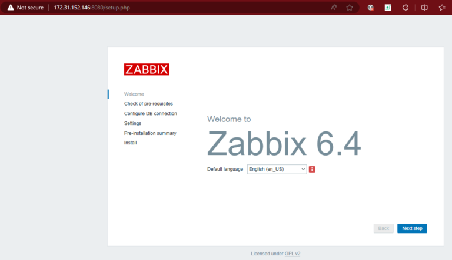Select the Welcome step in sidebar
Screen dimensions: 452x260
[x=134, y=94]
